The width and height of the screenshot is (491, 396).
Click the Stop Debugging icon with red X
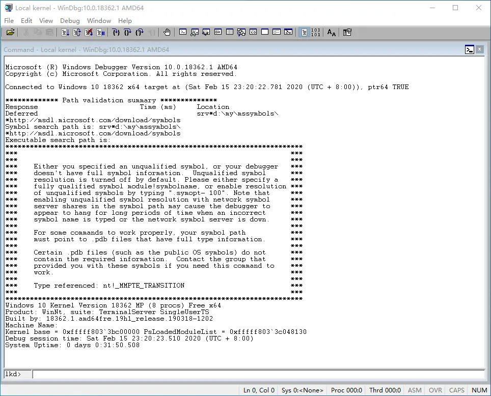coord(89,32)
